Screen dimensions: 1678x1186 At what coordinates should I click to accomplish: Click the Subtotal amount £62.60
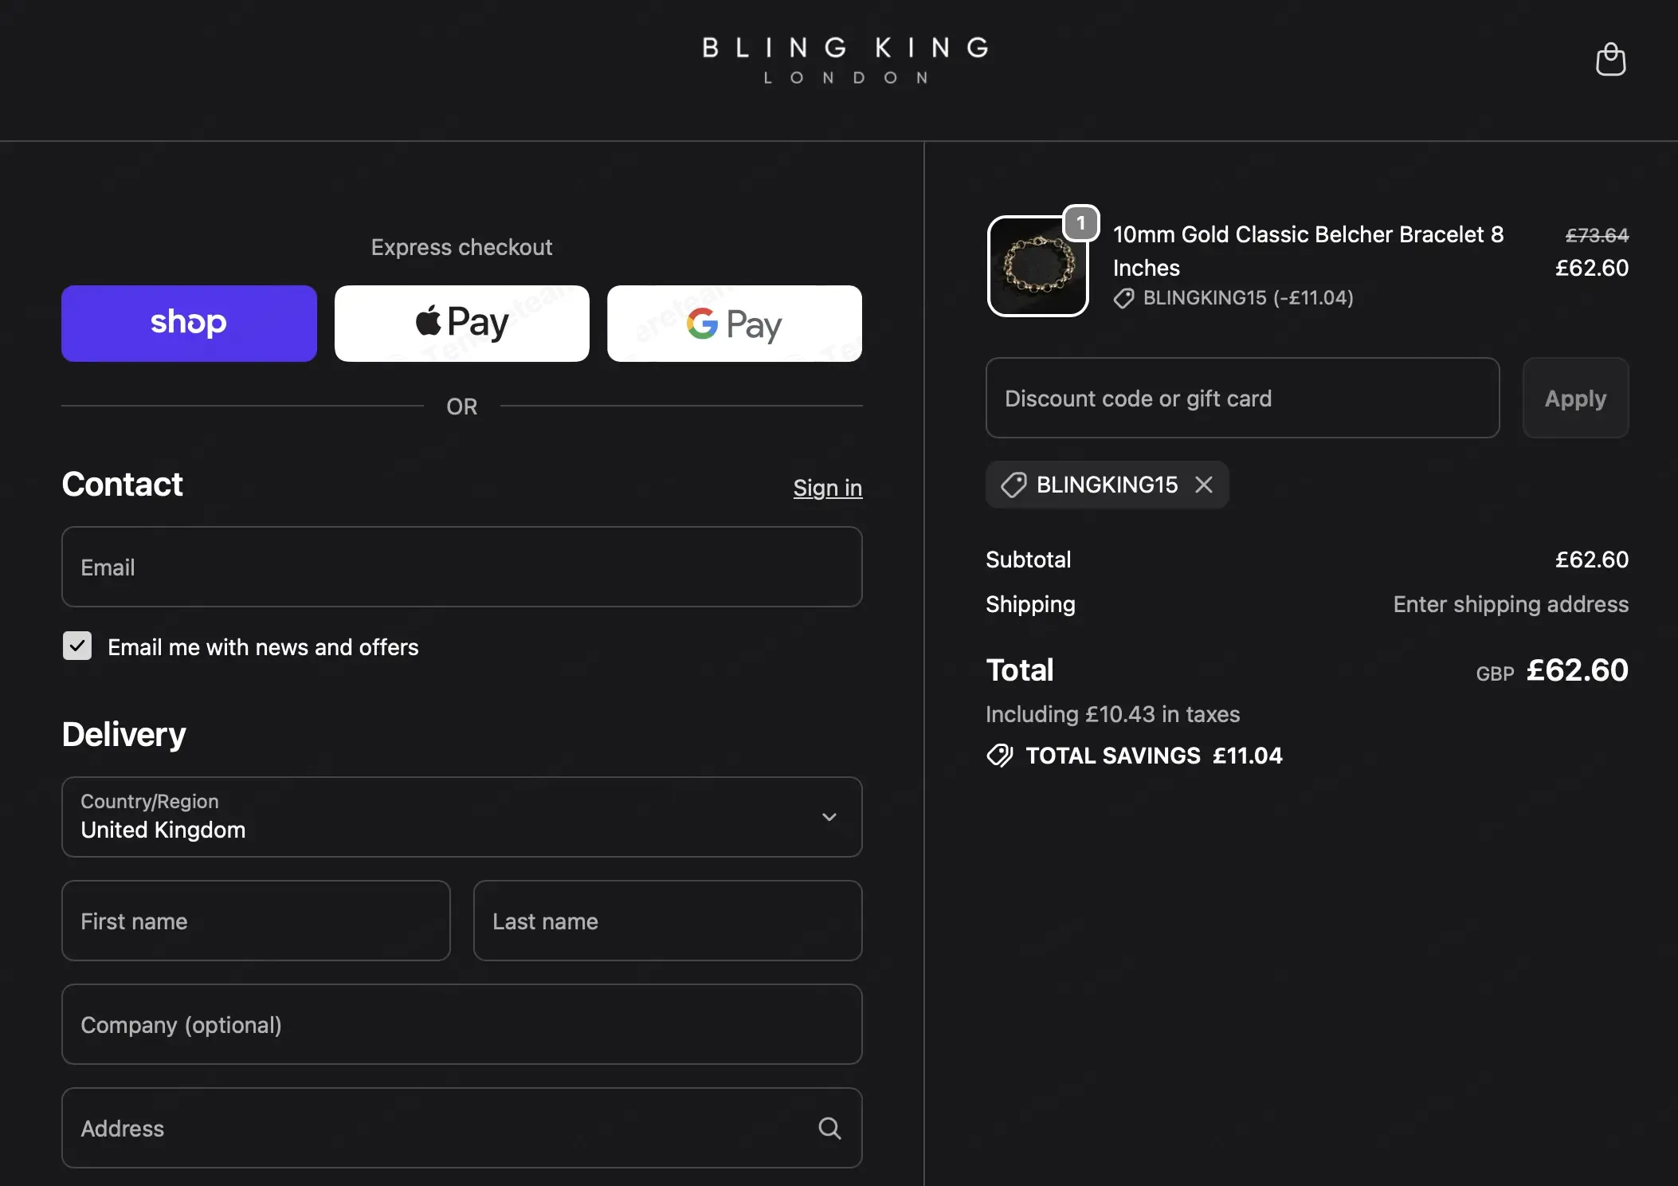1592,560
